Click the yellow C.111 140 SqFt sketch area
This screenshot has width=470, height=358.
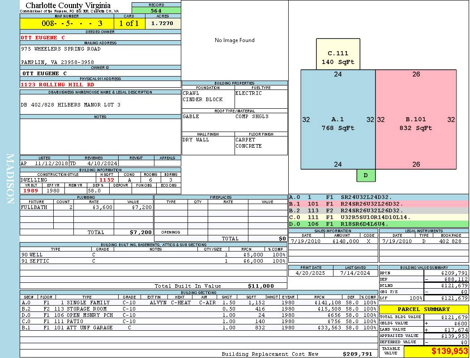pos(338,54)
